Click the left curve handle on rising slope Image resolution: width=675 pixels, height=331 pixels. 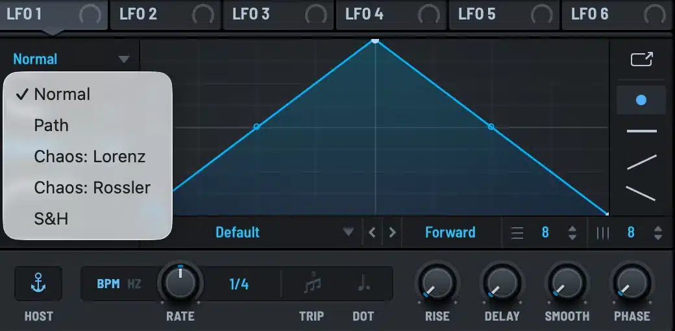click(256, 127)
